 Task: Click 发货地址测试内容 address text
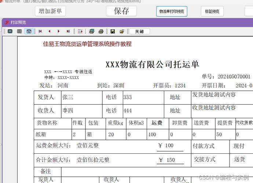pyautogui.click(x=214, y=94)
